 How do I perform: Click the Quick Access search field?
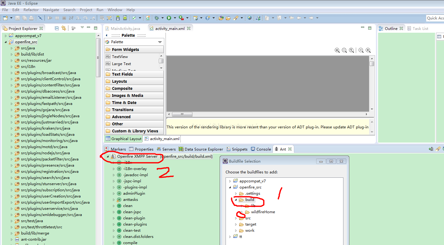point(435,18)
